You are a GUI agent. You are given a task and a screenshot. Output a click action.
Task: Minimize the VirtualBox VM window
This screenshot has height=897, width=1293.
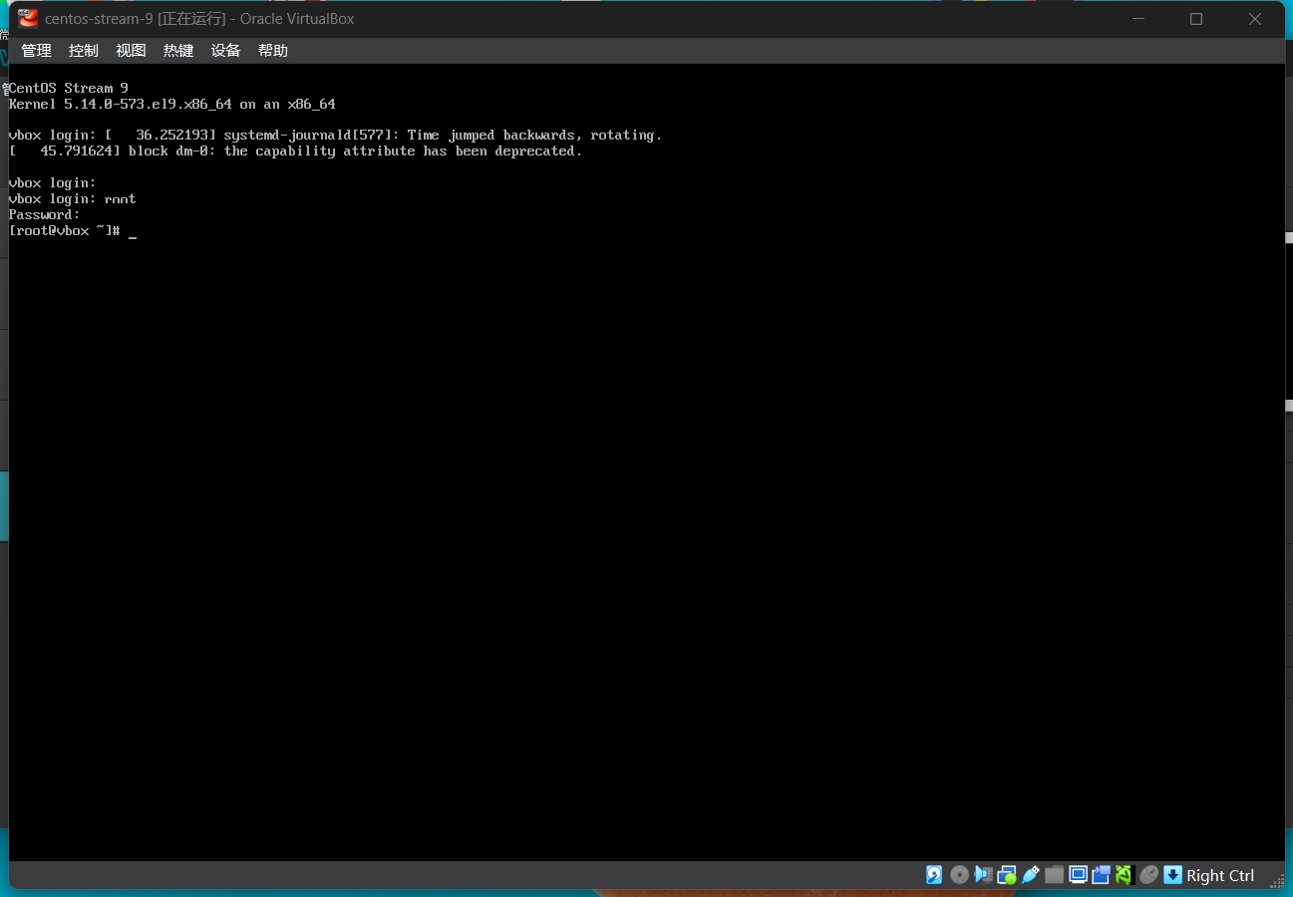click(1137, 19)
